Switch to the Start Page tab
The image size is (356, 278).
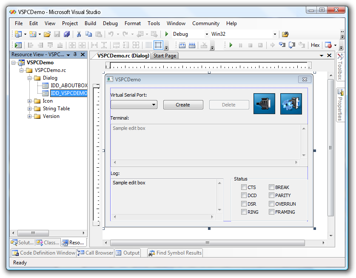(x=166, y=55)
